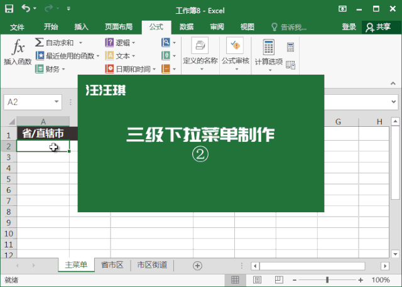Click the Name Box showing A2

tap(29, 102)
